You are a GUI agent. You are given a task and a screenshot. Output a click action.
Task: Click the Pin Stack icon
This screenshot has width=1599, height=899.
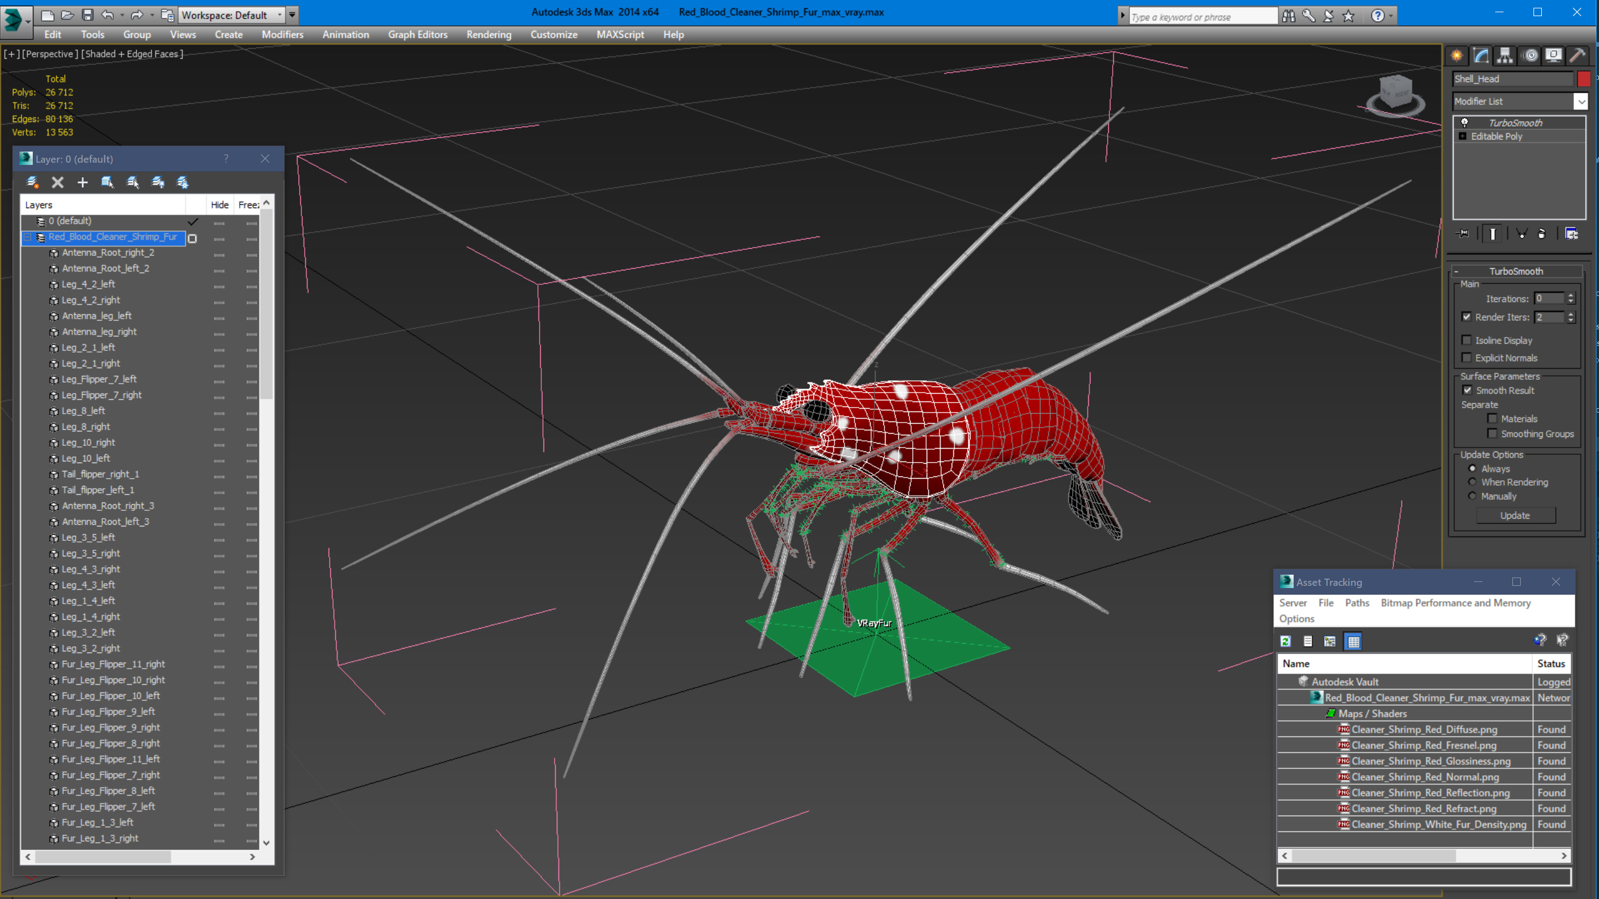(x=1464, y=234)
